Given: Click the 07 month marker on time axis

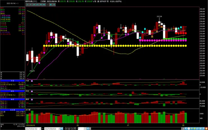Looking at the screenshot, I should pyautogui.click(x=128, y=125).
